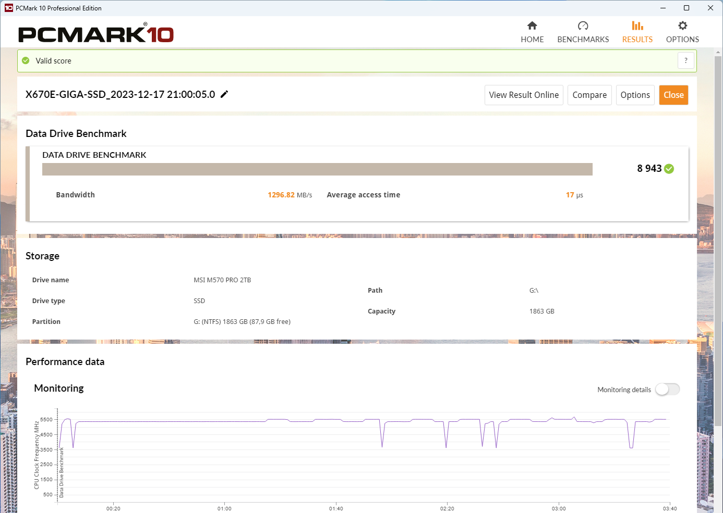Go to the OPTIONS tab
Image resolution: width=723 pixels, height=513 pixels.
[x=682, y=32]
